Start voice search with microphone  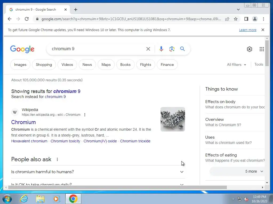[161, 49]
